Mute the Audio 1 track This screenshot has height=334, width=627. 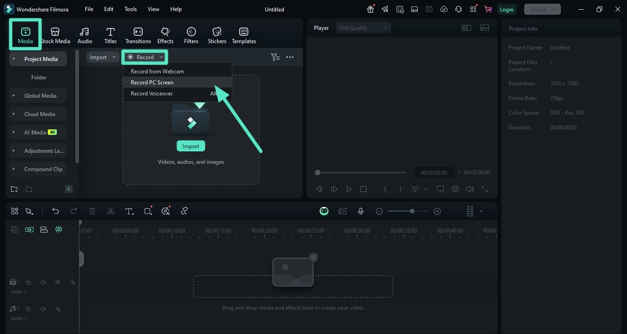click(x=43, y=309)
